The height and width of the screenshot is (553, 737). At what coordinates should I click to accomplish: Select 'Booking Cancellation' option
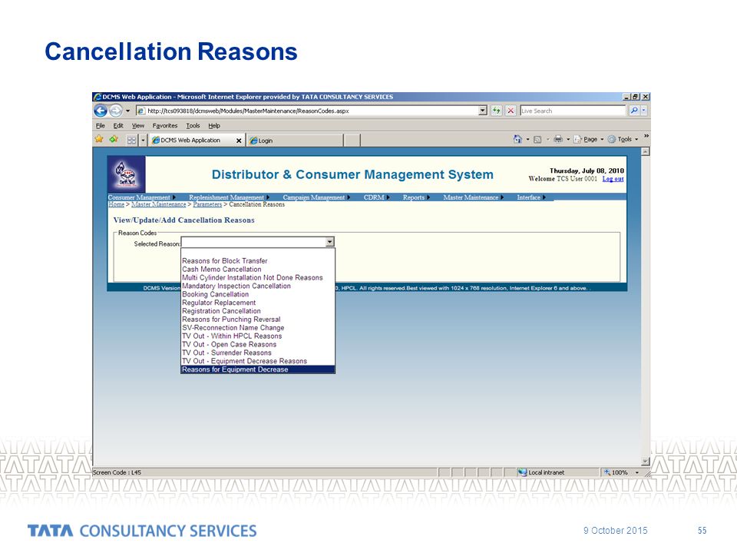pyautogui.click(x=258, y=294)
